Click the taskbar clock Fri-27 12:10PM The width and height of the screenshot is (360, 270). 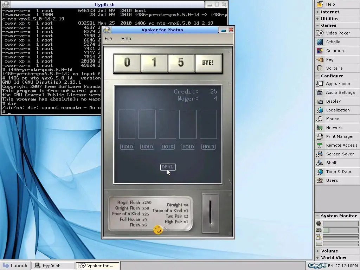pos(343,266)
